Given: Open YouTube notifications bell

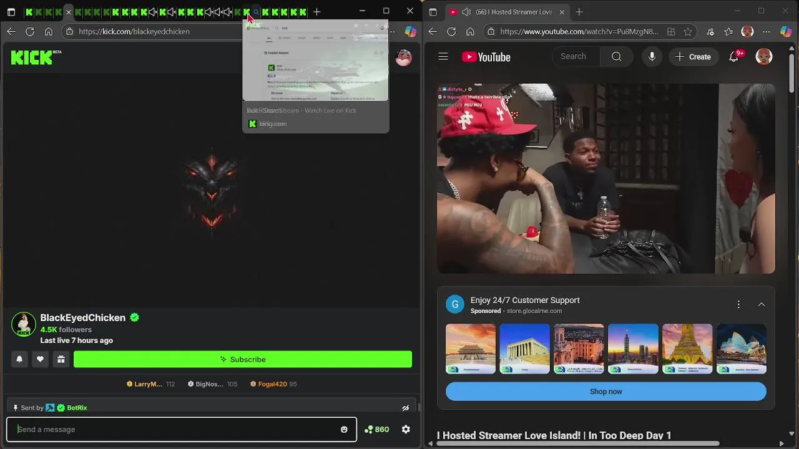Looking at the screenshot, I should (x=734, y=57).
